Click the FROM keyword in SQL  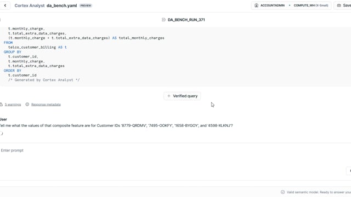[8, 43]
